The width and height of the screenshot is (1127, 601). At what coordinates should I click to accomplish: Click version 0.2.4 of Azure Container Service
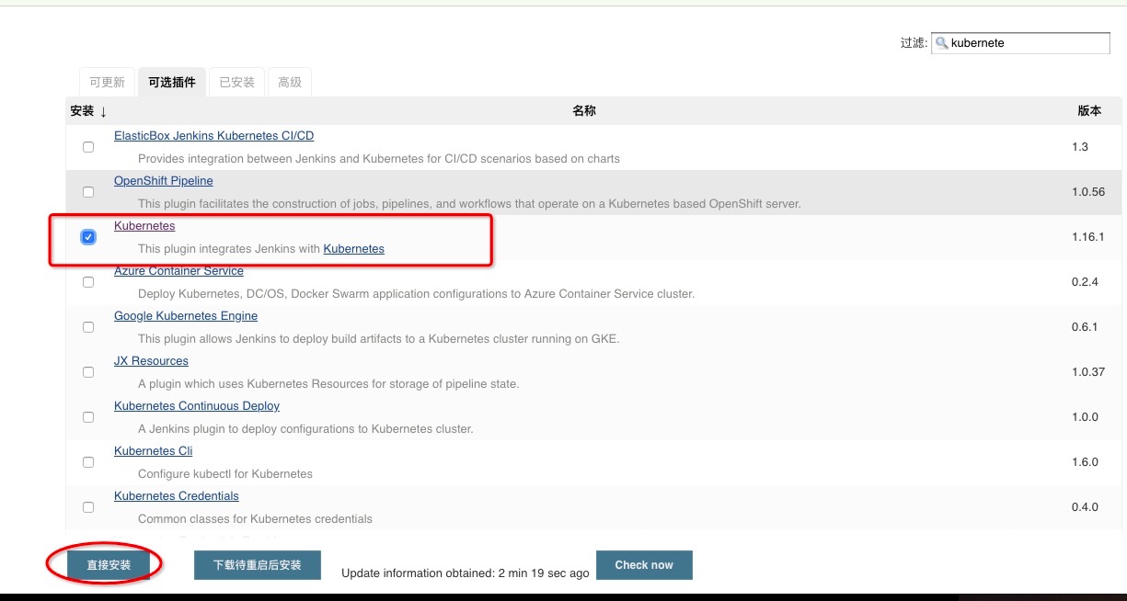(1085, 282)
